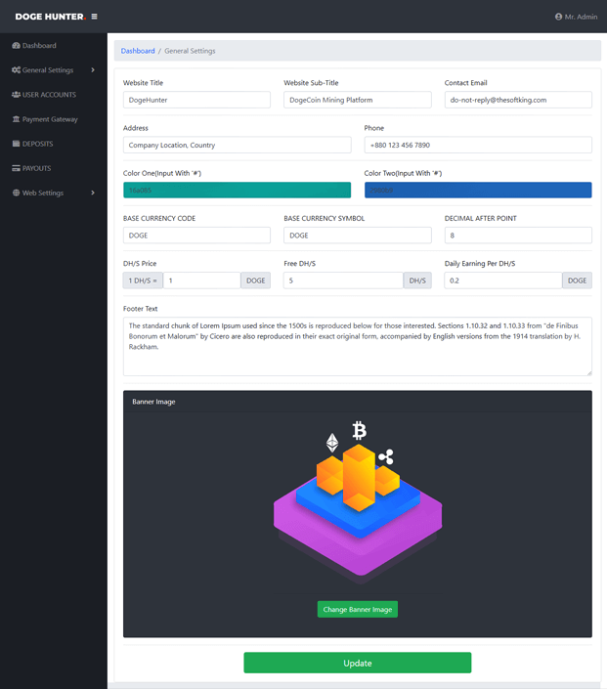This screenshot has height=689, width=607.
Task: Focus the Website Sub-Title input field
Action: pos(358,101)
